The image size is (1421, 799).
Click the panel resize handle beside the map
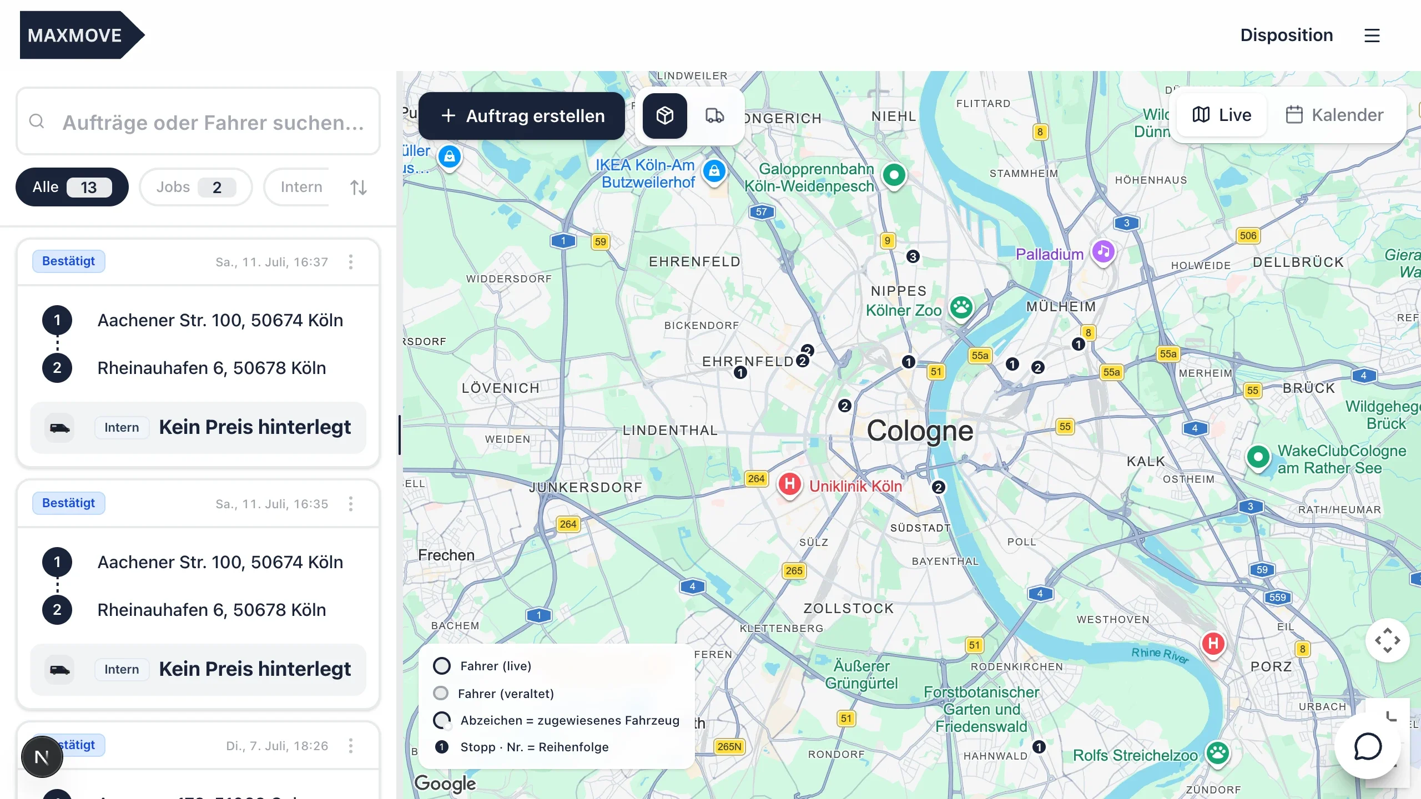(x=399, y=435)
